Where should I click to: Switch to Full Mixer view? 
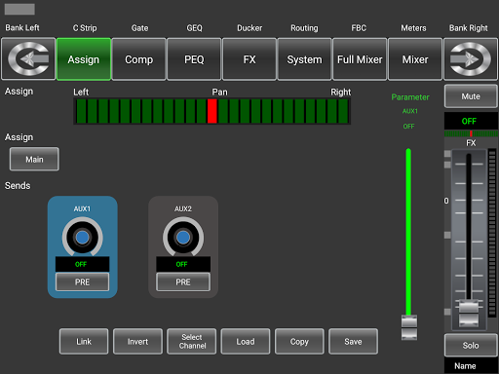pyautogui.click(x=360, y=59)
